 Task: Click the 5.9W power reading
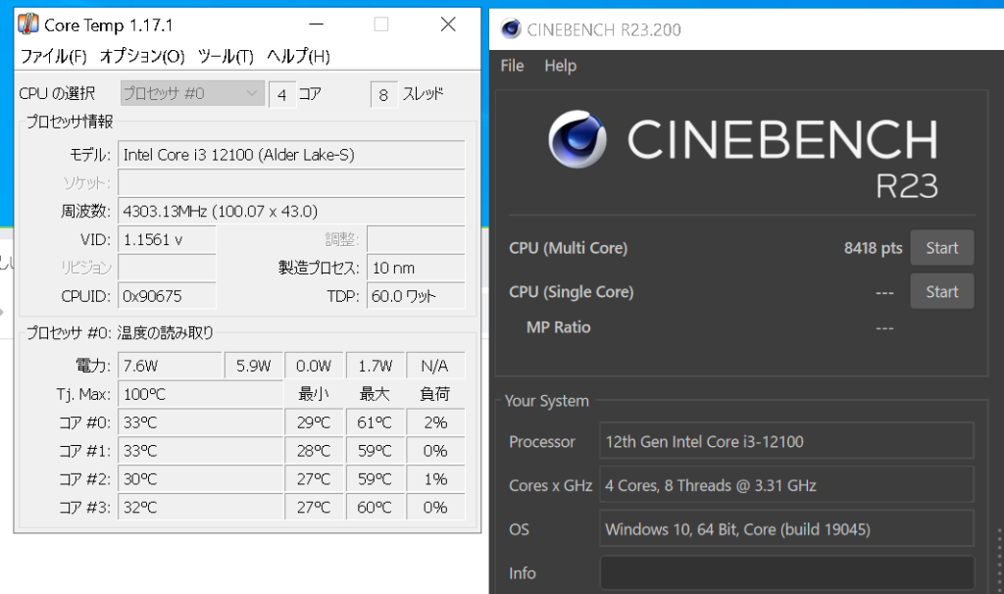pyautogui.click(x=254, y=366)
